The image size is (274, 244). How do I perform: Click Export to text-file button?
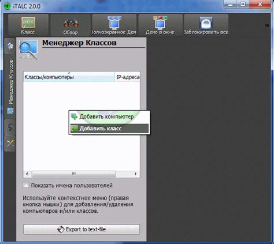pos(82,229)
